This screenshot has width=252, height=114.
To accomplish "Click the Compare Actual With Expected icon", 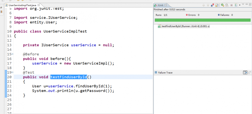I will 249,73.
